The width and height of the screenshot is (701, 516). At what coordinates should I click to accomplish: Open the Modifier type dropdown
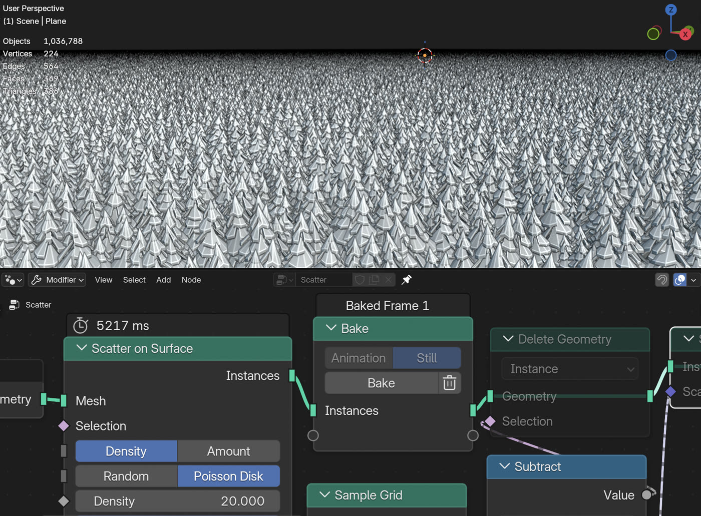[57, 280]
